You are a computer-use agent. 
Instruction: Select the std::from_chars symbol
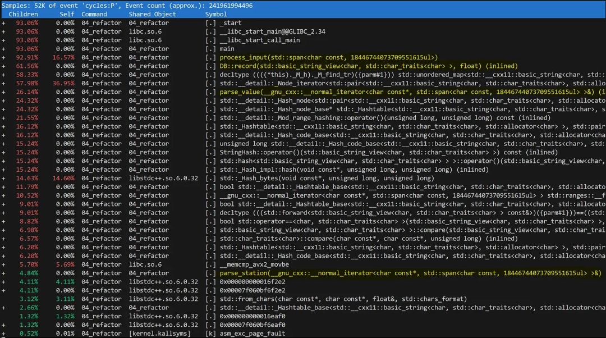coord(343,299)
